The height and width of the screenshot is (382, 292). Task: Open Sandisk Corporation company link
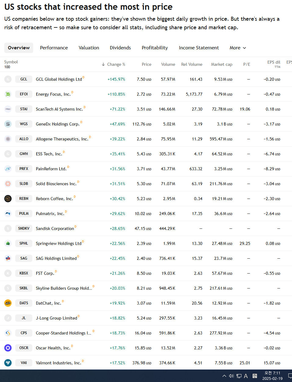(x=55, y=228)
